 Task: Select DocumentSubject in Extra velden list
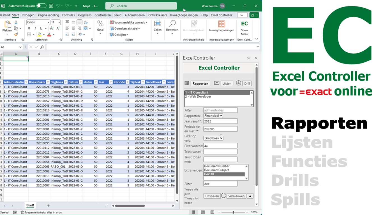tap(224, 170)
